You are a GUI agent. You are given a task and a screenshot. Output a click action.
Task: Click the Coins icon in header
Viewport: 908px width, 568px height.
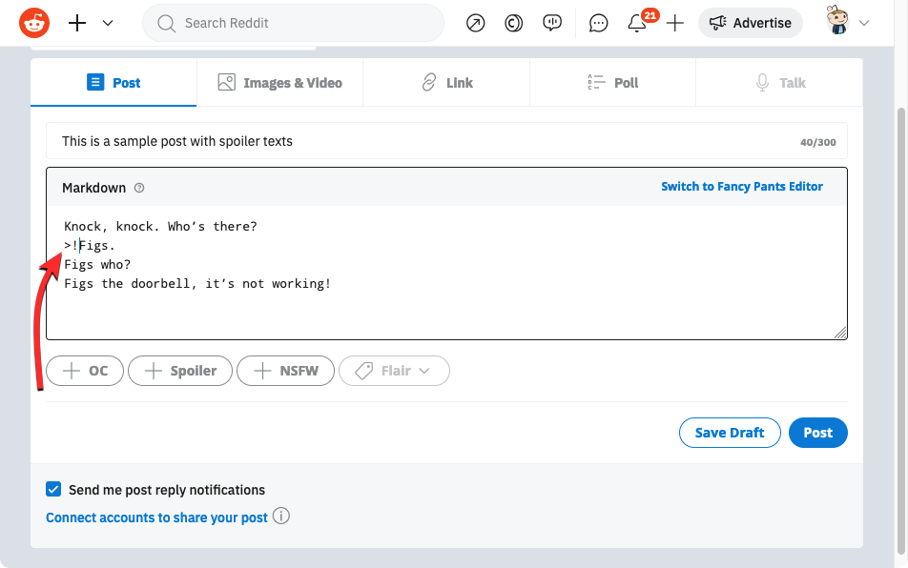[514, 23]
